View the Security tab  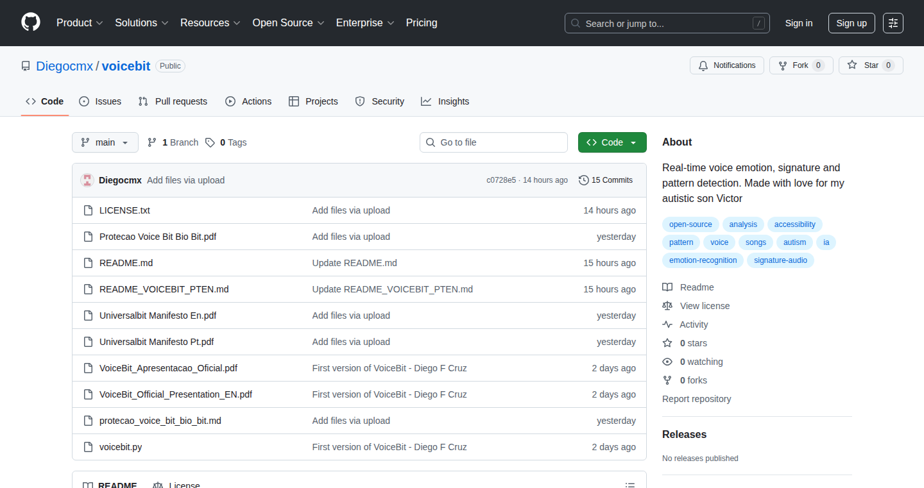tap(380, 101)
